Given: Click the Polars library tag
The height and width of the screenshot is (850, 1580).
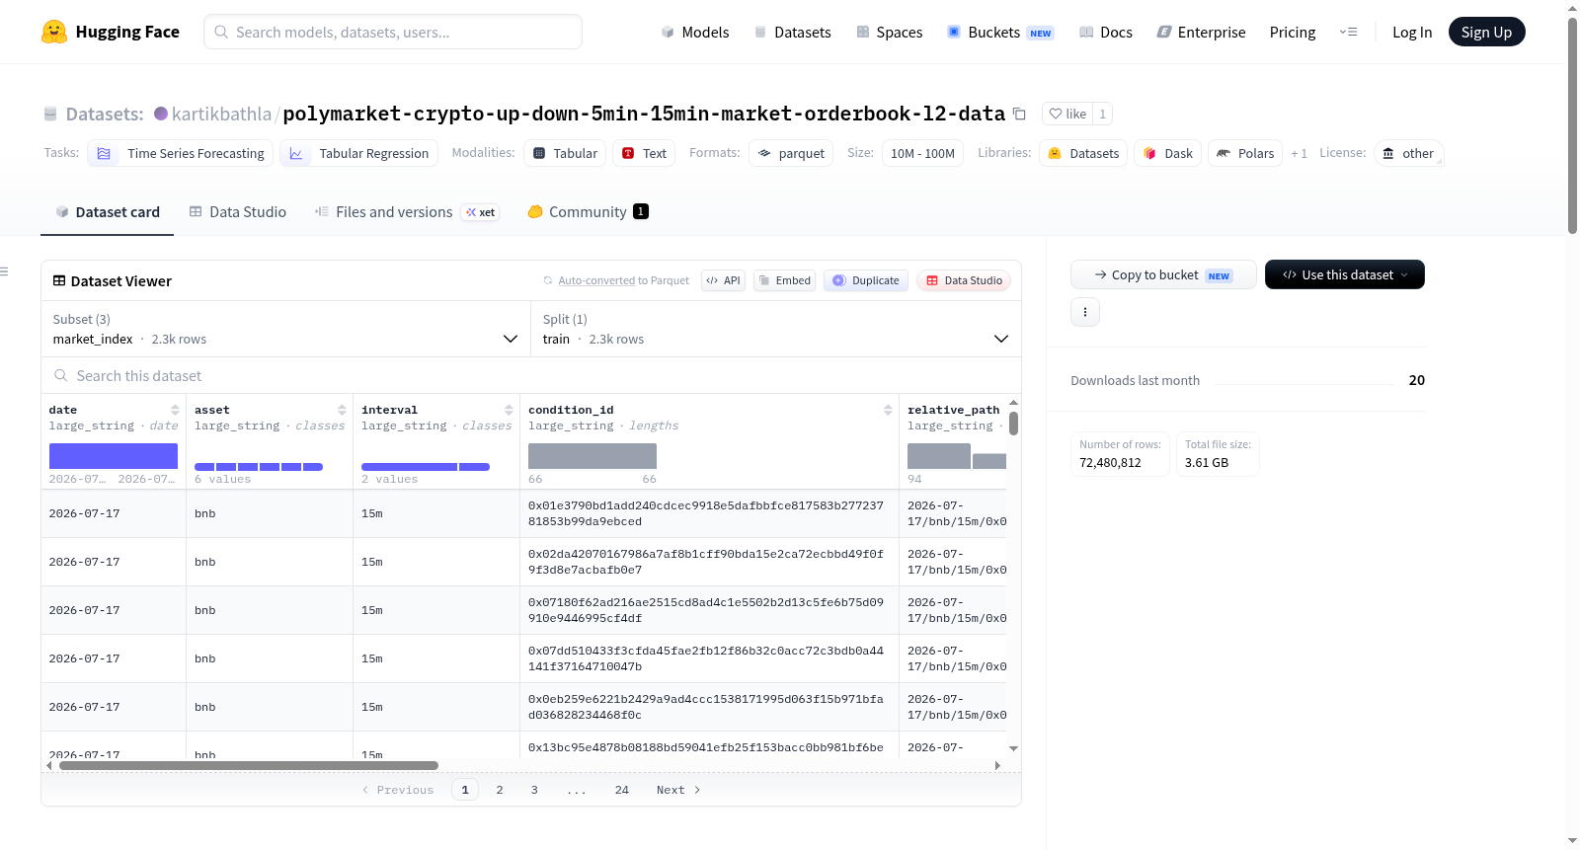Looking at the screenshot, I should (x=1245, y=153).
